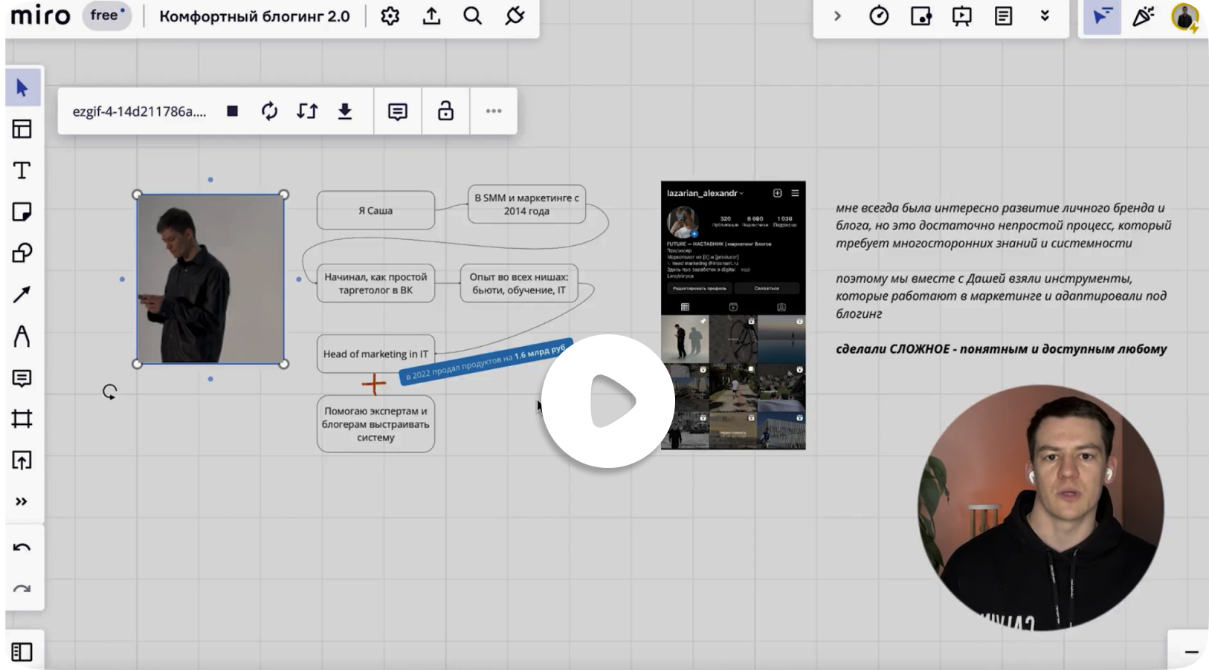Click the free plan badge
Image resolution: width=1209 pixels, height=670 pixels.
(x=106, y=16)
